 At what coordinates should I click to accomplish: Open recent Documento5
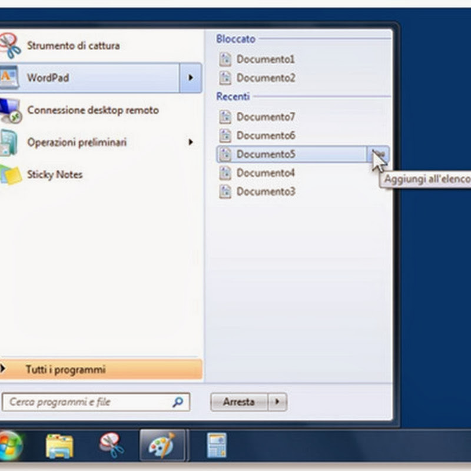[x=291, y=154]
